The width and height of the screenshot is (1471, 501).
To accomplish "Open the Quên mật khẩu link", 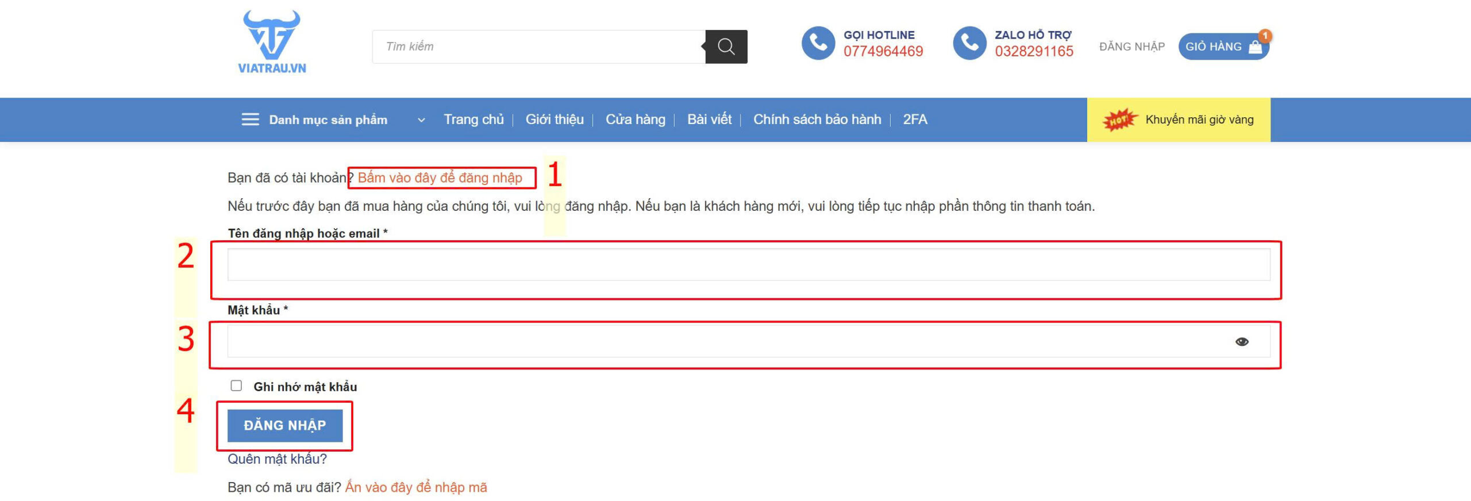I will [x=277, y=459].
